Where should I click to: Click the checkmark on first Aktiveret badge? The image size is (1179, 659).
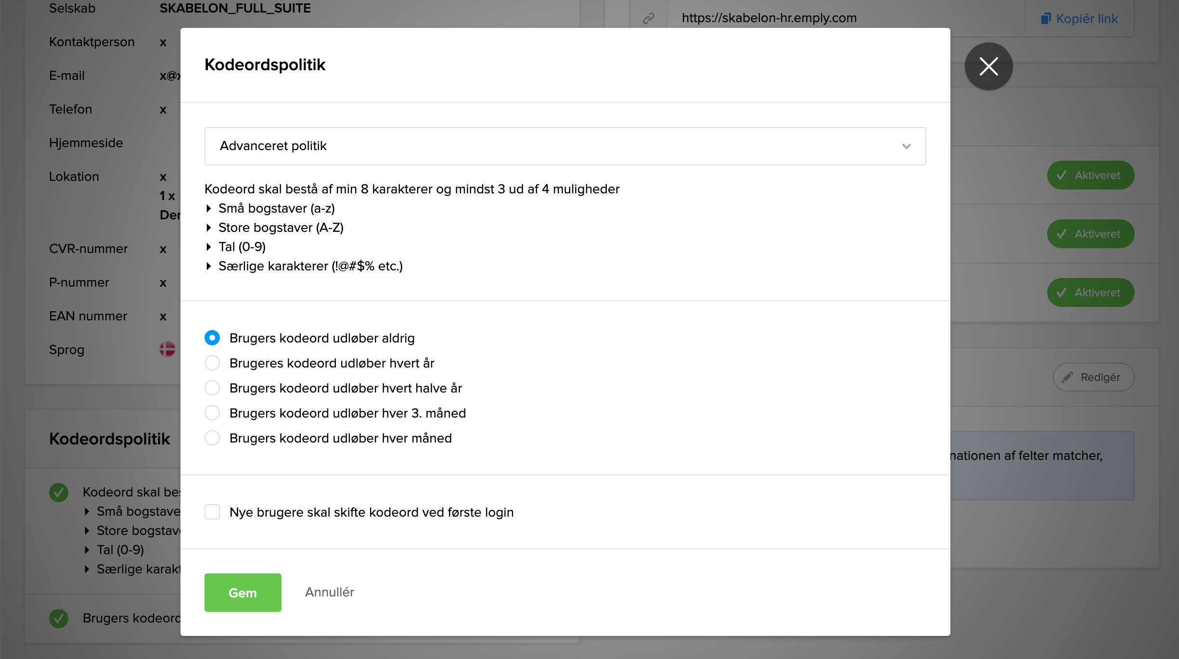pos(1062,175)
